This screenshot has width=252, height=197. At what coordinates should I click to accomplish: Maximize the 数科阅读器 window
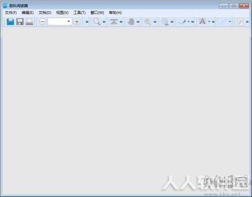(x=234, y=6)
